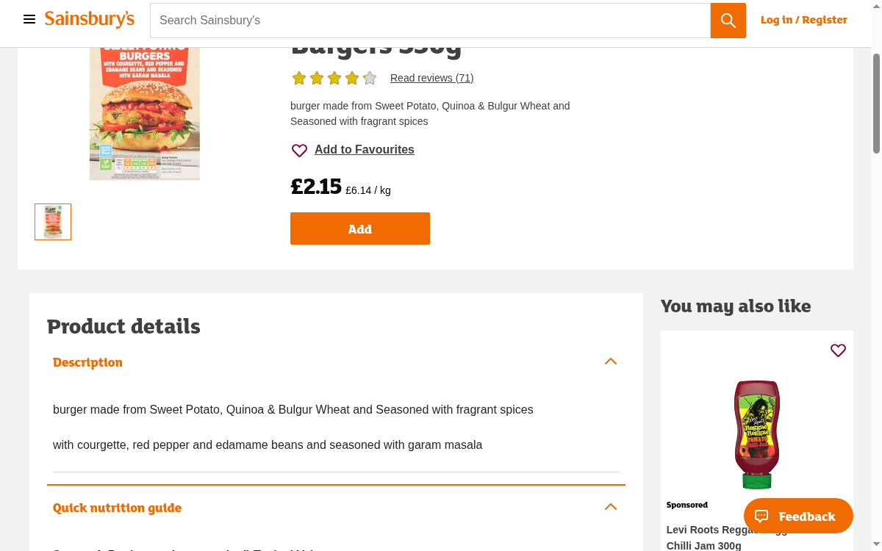Click the first gold star rating
The image size is (882, 551).
pyautogui.click(x=299, y=77)
